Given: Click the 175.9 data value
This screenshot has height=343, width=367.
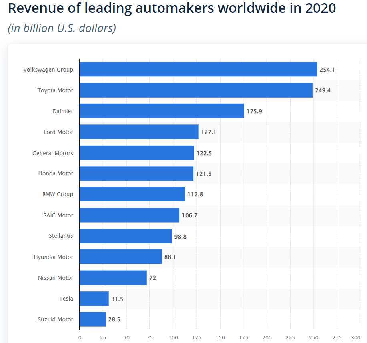Looking at the screenshot, I should [254, 111].
